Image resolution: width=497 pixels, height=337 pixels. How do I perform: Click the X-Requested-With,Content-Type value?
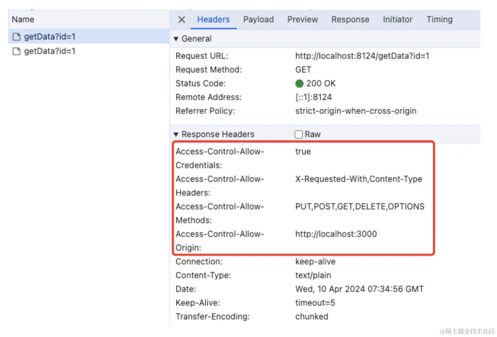coord(359,179)
